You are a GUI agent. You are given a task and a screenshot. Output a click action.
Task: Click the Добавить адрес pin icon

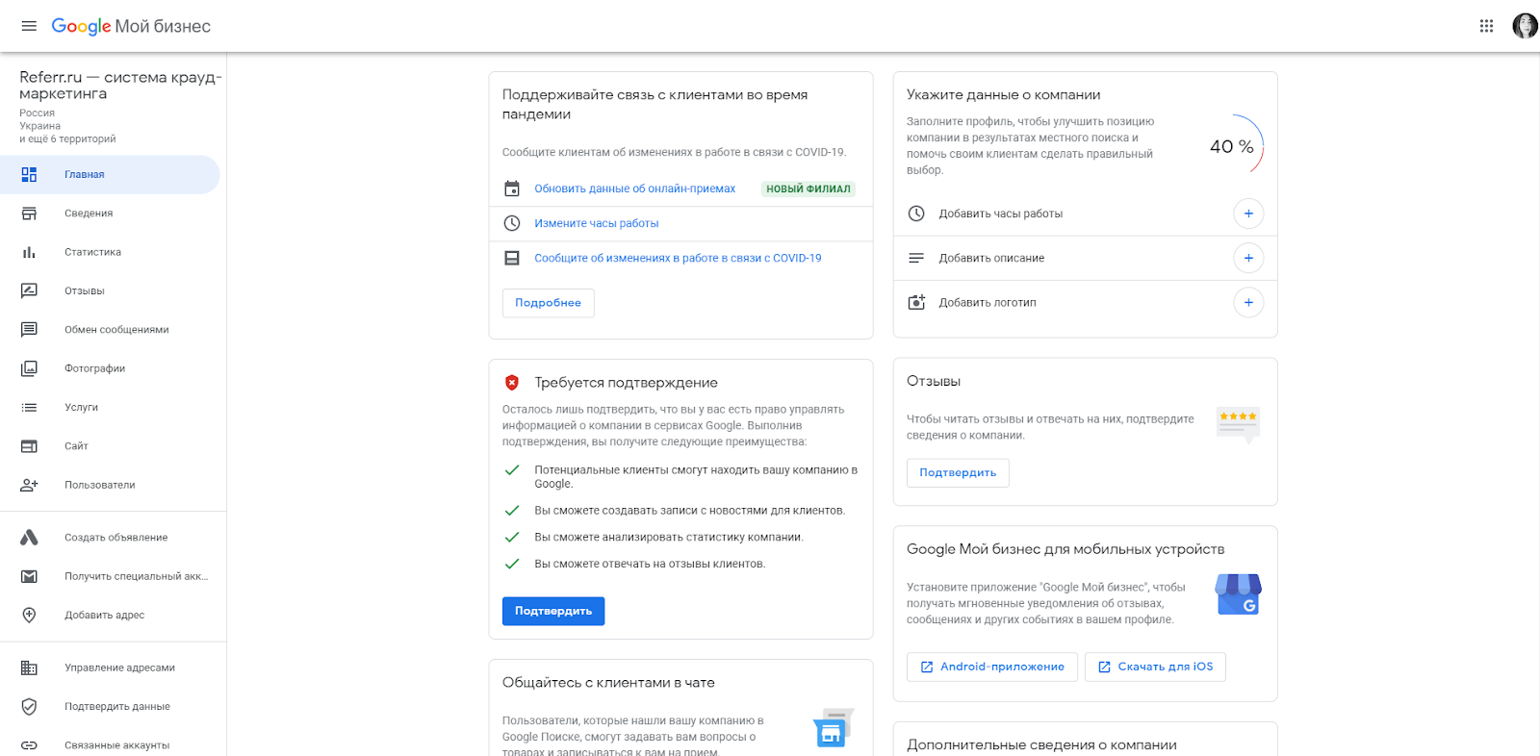[x=29, y=616]
